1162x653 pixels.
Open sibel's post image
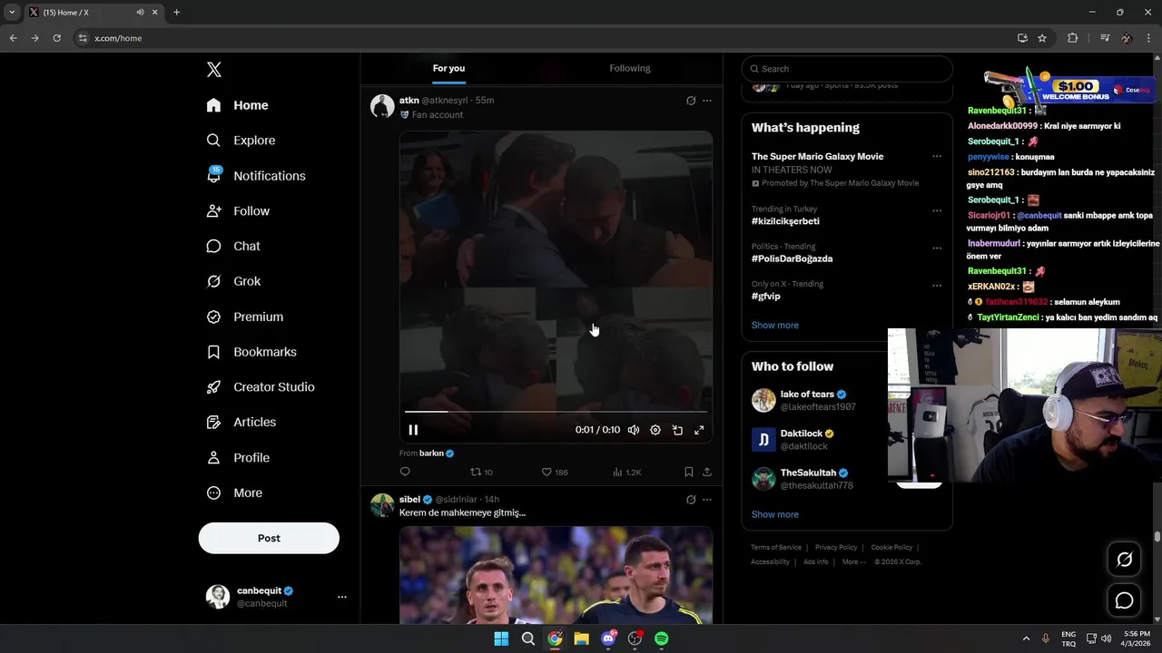(556, 575)
